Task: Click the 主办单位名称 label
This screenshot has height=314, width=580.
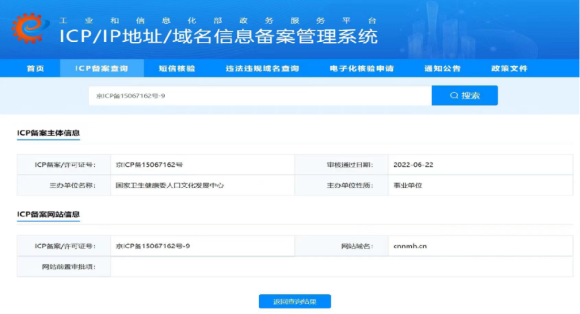Action: 72,185
